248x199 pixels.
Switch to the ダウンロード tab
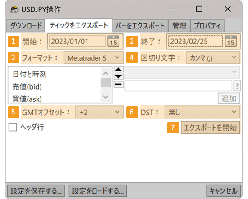(x=26, y=25)
